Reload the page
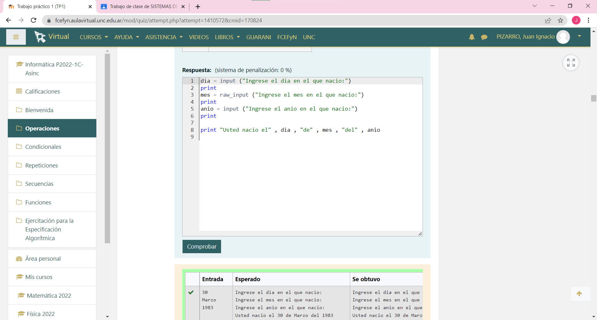Screen dimensions: 597x320 [34, 21]
